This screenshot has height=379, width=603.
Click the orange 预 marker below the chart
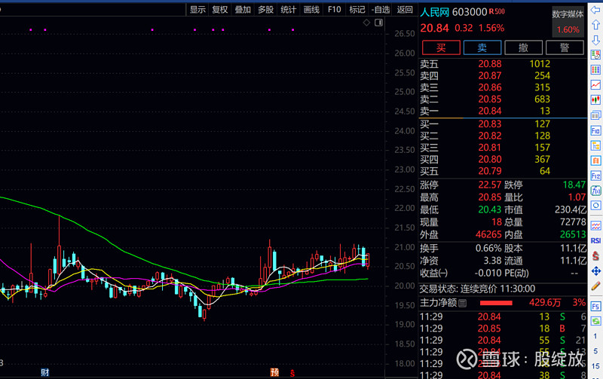click(274, 372)
